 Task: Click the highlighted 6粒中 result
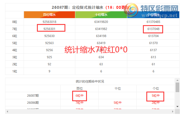click(x=80, y=96)
